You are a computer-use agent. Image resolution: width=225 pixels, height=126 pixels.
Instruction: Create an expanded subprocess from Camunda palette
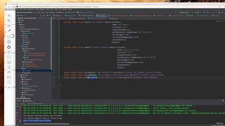click(9, 62)
